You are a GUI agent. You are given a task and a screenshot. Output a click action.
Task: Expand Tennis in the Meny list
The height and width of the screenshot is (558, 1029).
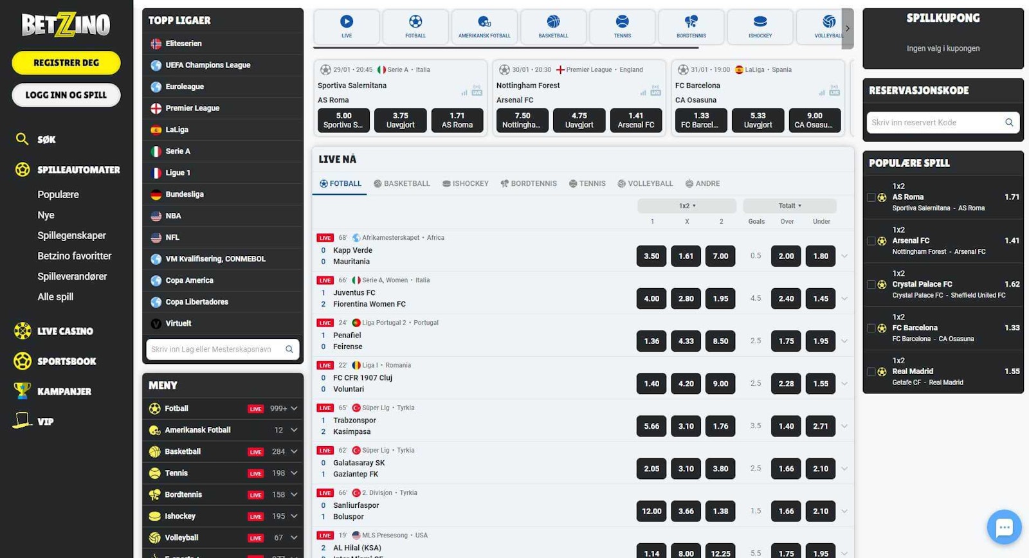tap(294, 473)
